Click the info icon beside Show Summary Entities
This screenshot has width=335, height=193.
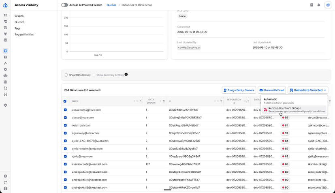coord(126,75)
